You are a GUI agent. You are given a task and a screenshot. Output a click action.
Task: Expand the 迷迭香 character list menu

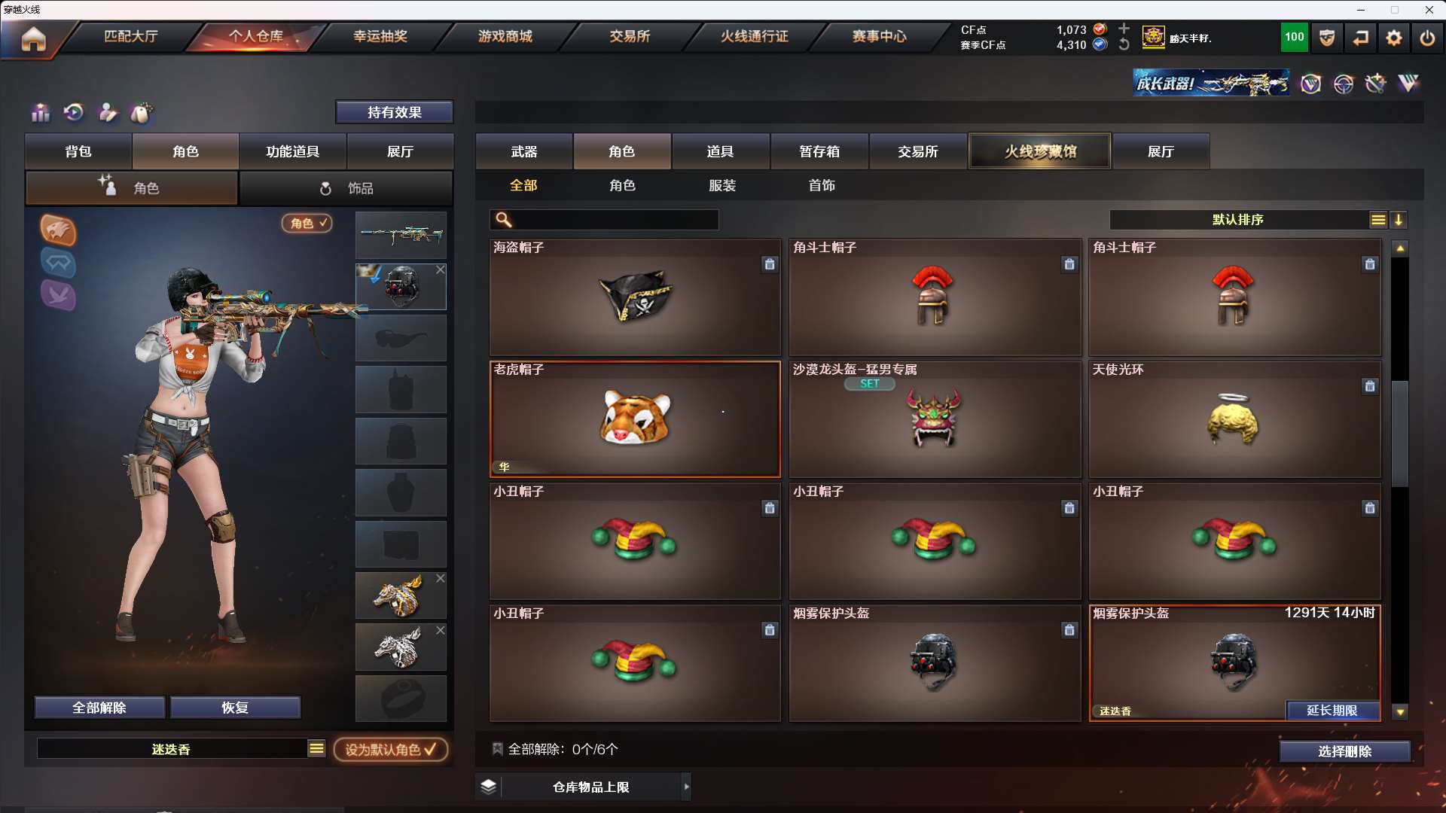(x=316, y=748)
